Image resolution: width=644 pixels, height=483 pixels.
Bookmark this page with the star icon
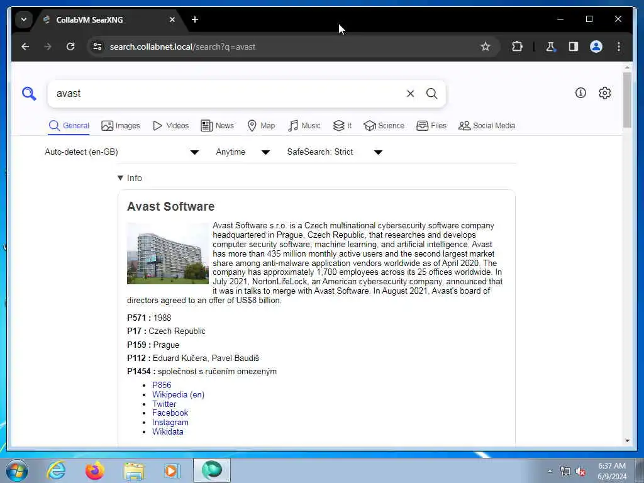point(486,47)
